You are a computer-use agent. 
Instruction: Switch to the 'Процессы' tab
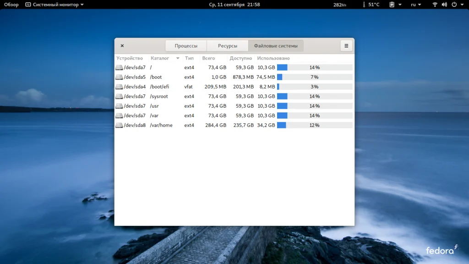[x=186, y=46]
